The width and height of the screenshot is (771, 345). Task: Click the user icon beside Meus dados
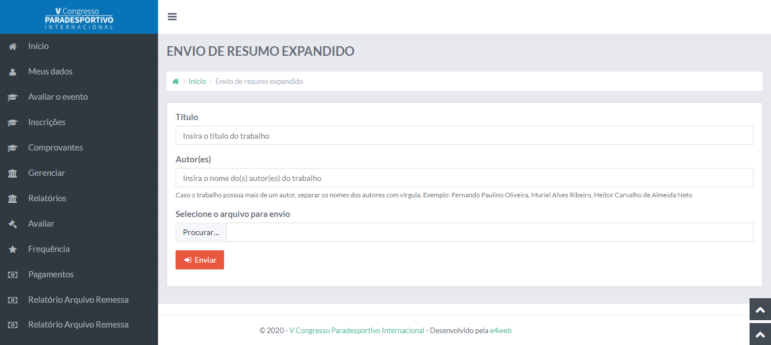(x=12, y=72)
